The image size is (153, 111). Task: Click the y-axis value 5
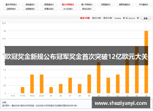(x=5, y=78)
